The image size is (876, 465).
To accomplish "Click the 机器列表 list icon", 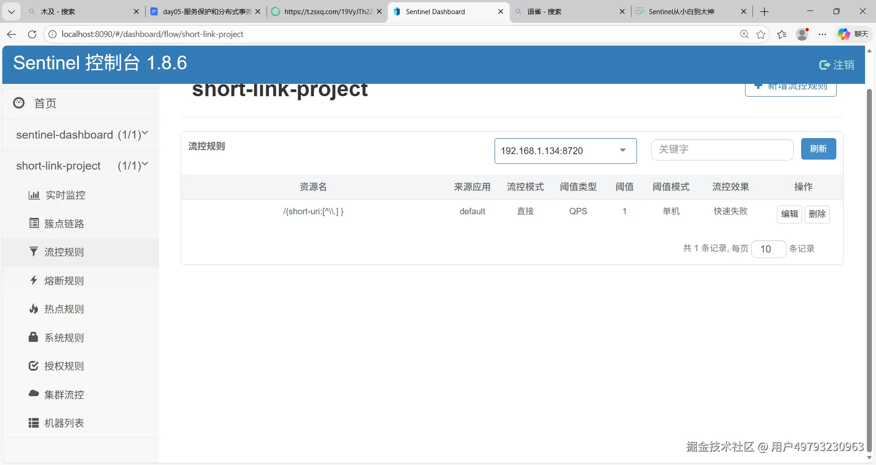I will [34, 423].
